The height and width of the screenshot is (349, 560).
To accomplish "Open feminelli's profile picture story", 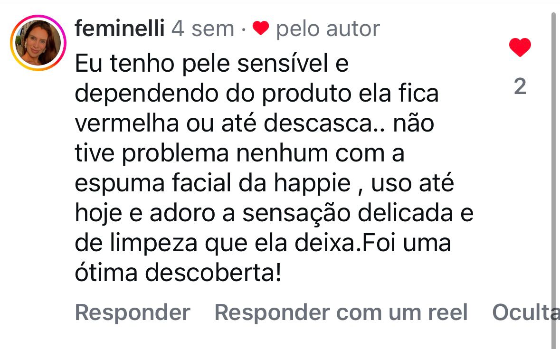I will tap(38, 43).
